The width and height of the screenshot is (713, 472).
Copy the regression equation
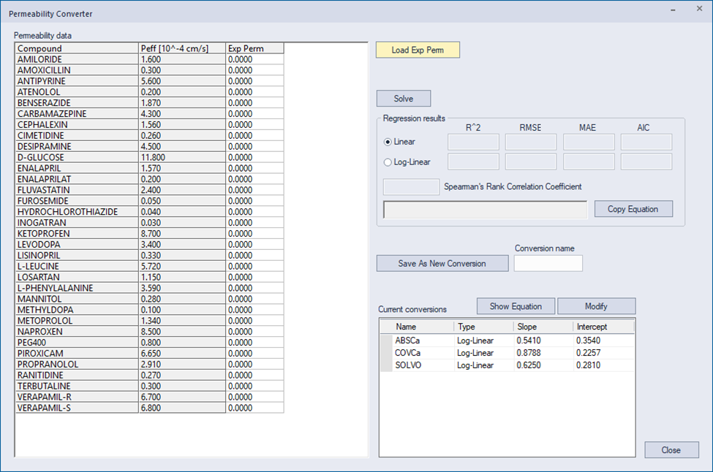[633, 209]
